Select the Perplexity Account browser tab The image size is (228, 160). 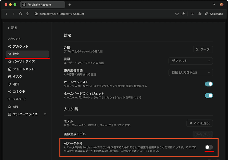[x=43, y=5]
